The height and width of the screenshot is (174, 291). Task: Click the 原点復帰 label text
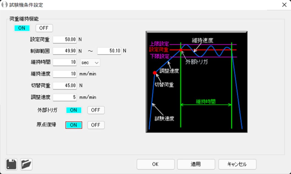click(46, 125)
